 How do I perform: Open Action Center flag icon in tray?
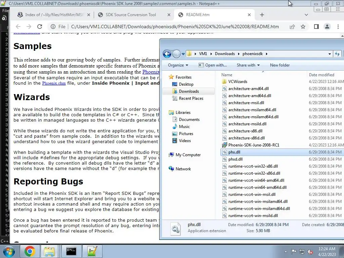(x=294, y=251)
